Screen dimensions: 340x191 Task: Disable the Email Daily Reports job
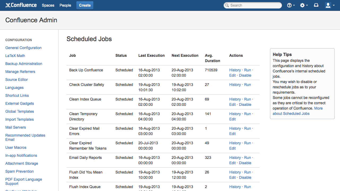pos(245,163)
